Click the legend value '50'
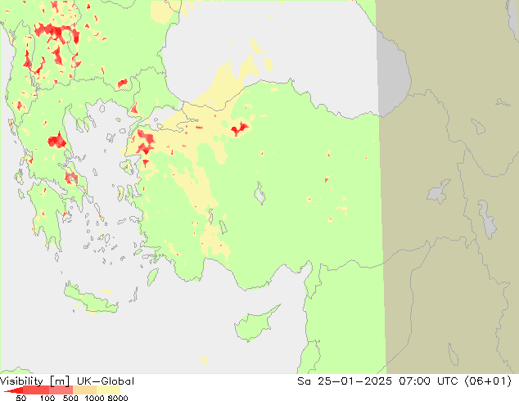 coord(21,398)
